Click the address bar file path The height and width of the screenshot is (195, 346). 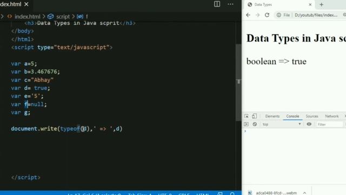tap(316, 15)
